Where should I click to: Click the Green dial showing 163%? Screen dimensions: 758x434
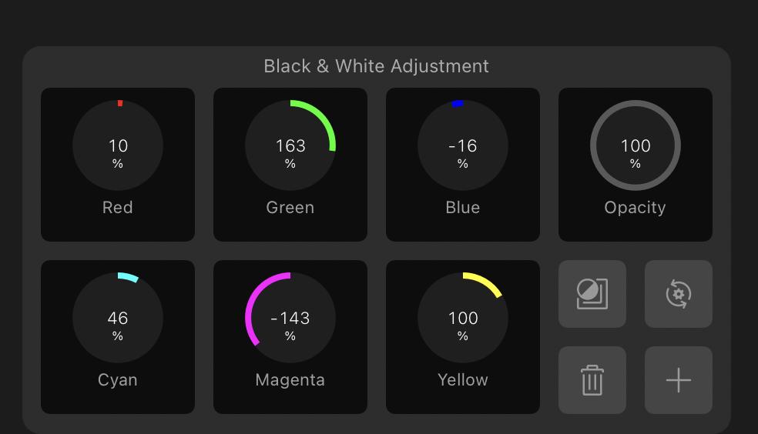[290, 145]
